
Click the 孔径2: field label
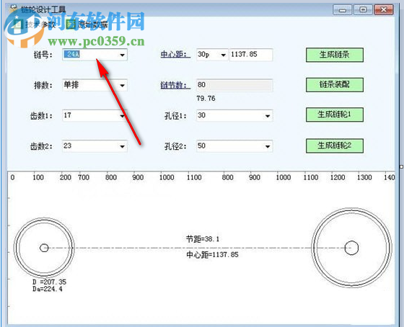coord(176,146)
